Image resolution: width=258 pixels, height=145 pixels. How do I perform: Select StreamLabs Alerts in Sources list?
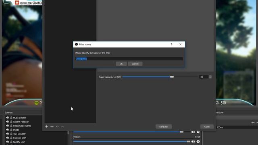coord(22,126)
